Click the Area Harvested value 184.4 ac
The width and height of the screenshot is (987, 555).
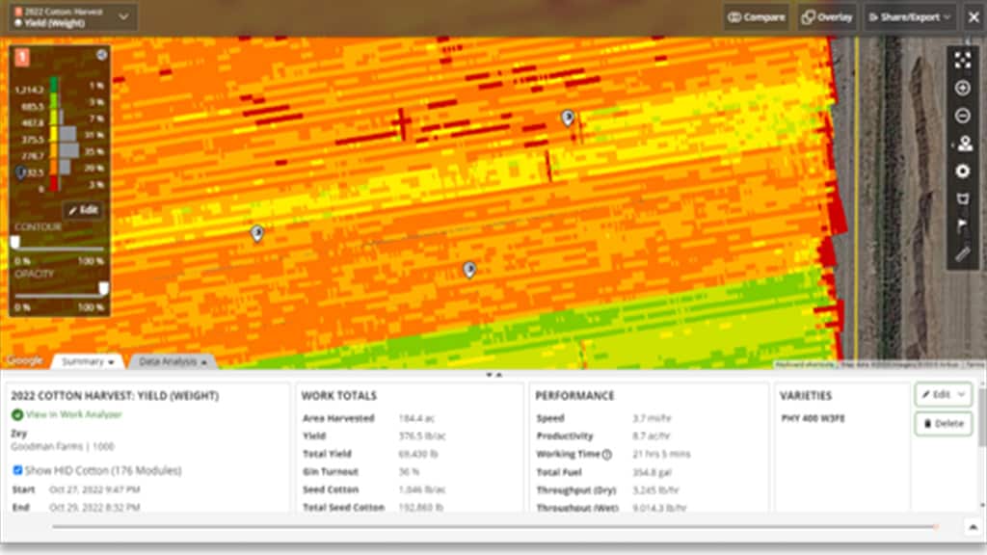pos(416,418)
